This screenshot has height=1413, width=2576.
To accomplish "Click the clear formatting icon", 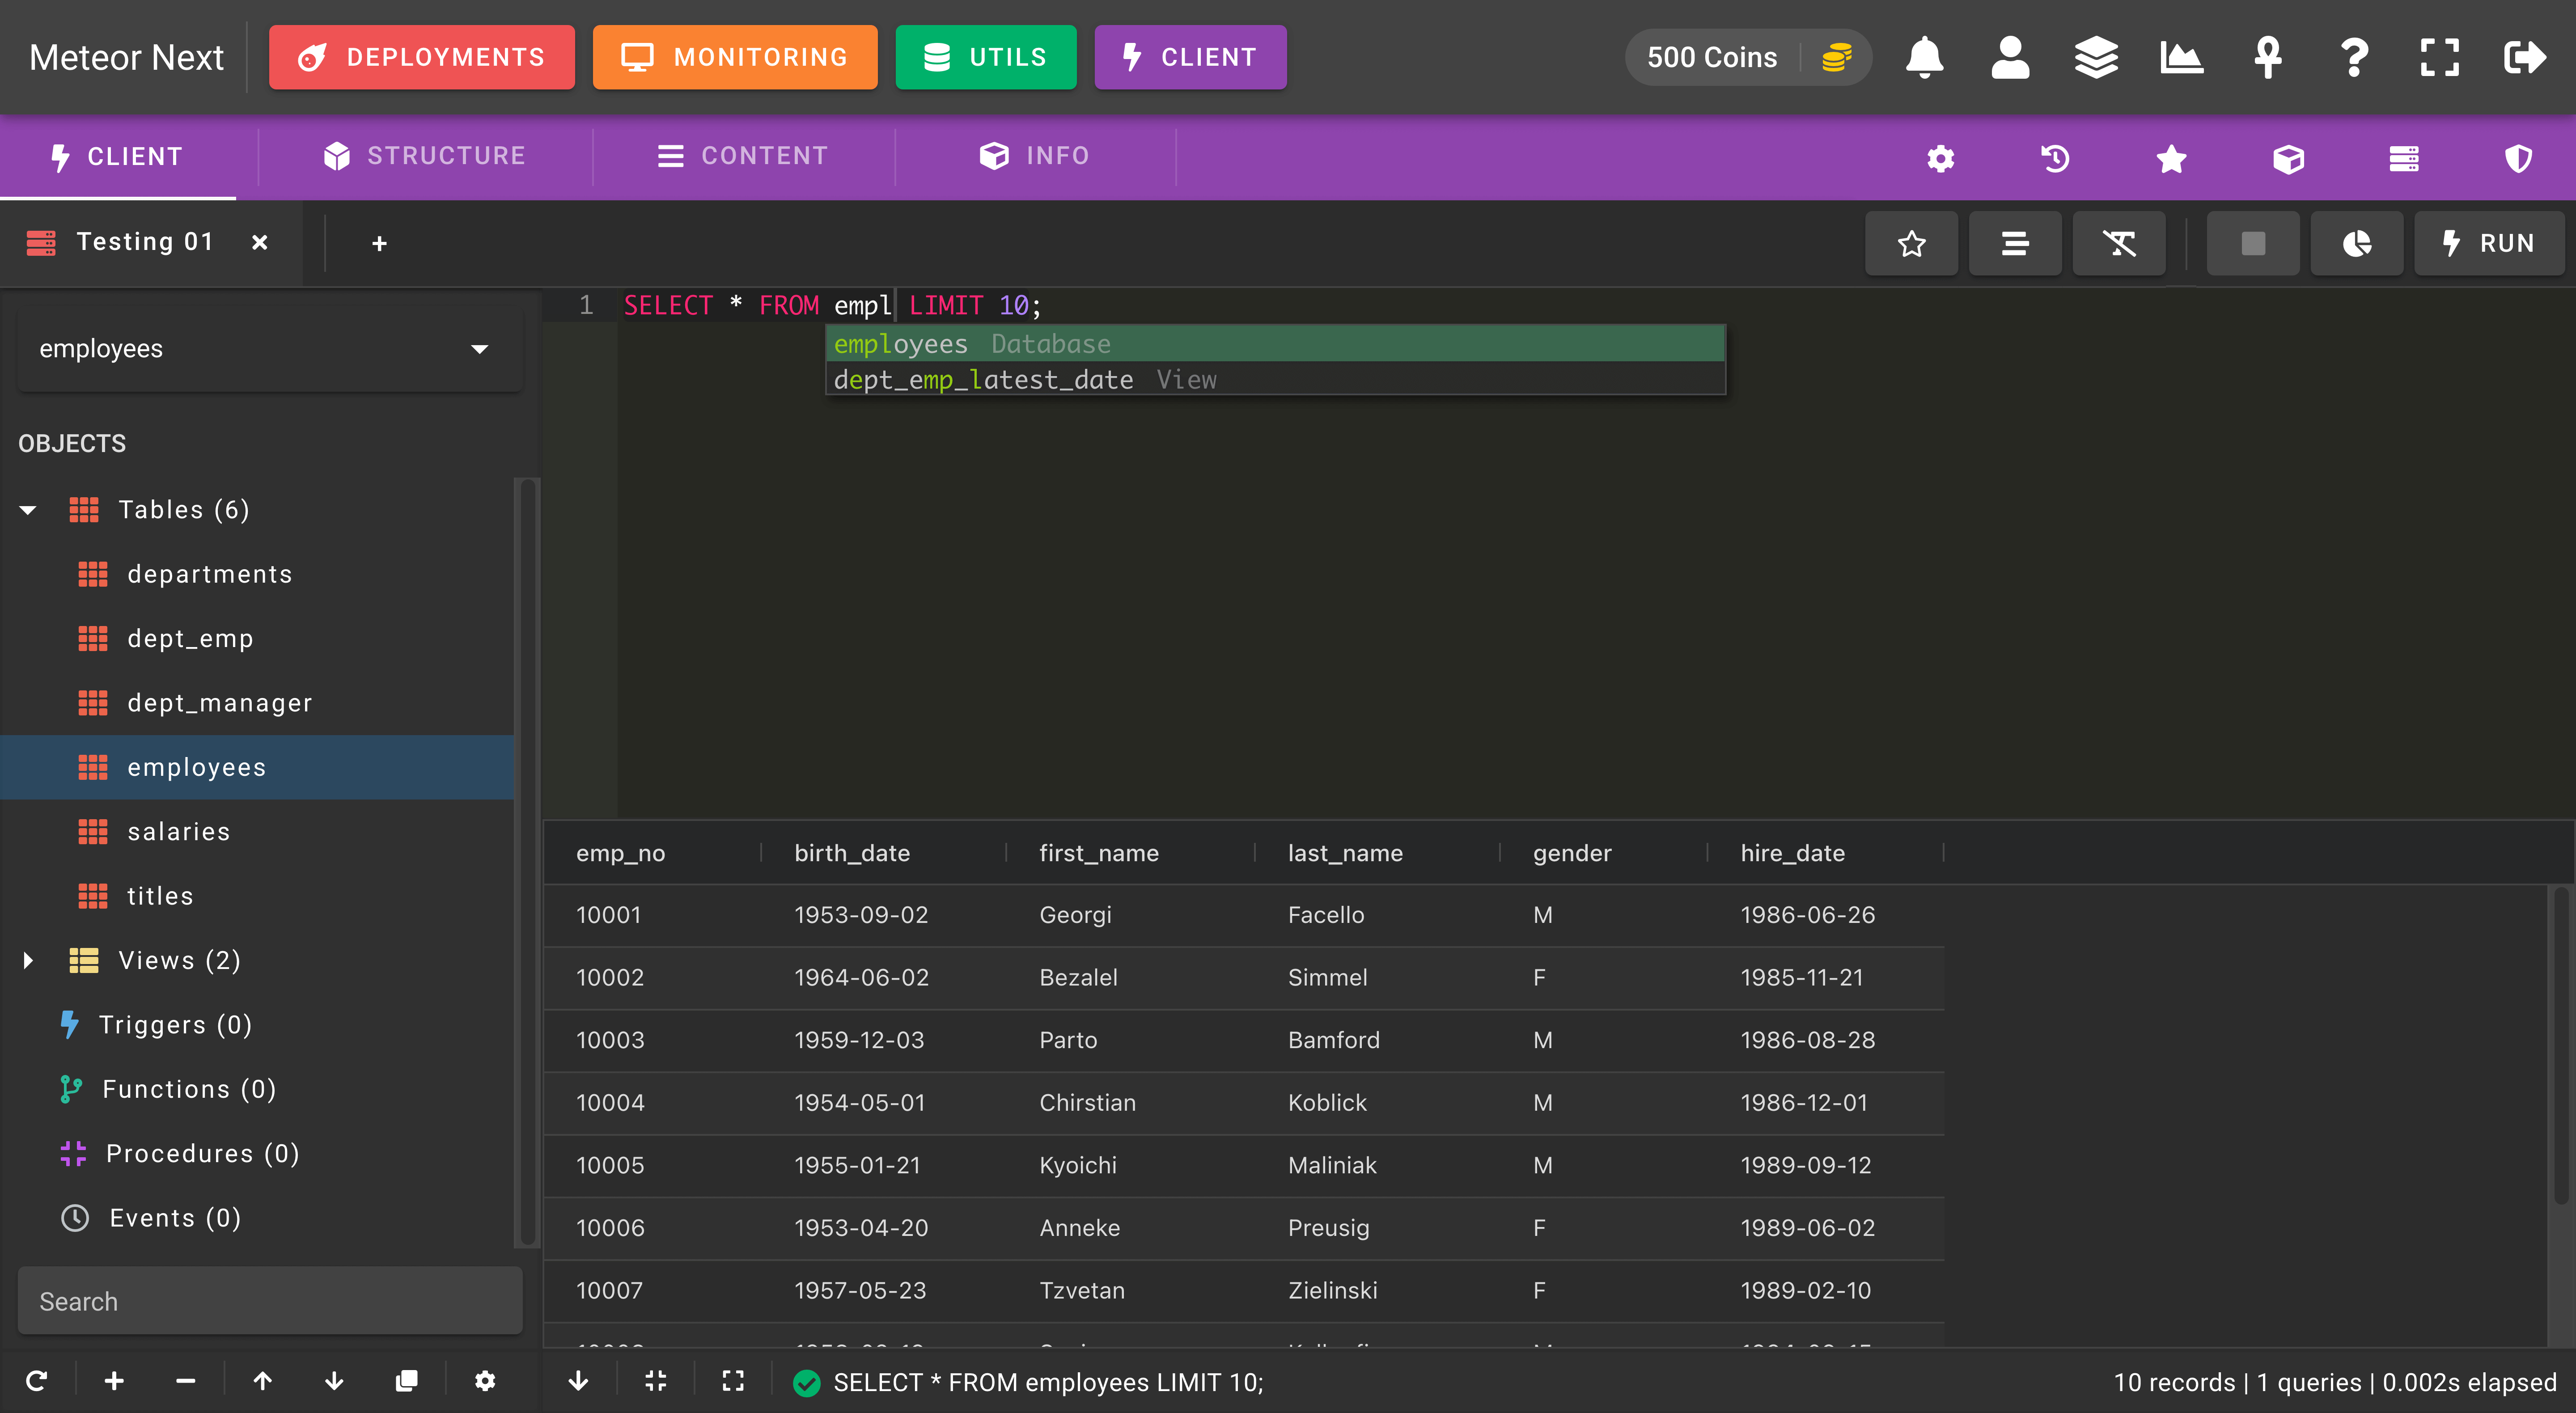I will click(x=2119, y=243).
